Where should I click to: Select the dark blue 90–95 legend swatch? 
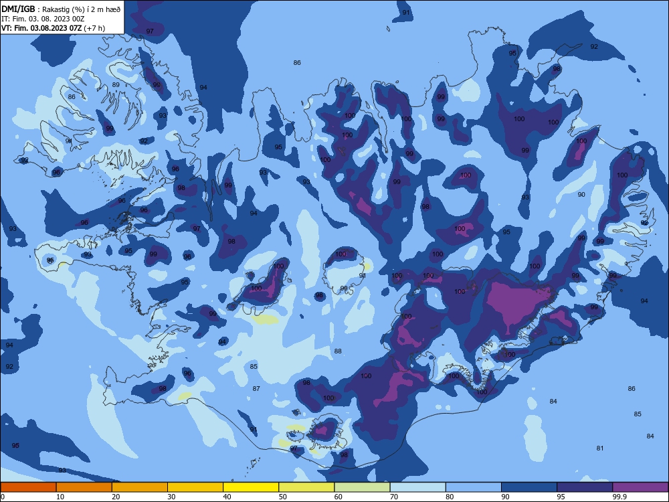coord(529,487)
